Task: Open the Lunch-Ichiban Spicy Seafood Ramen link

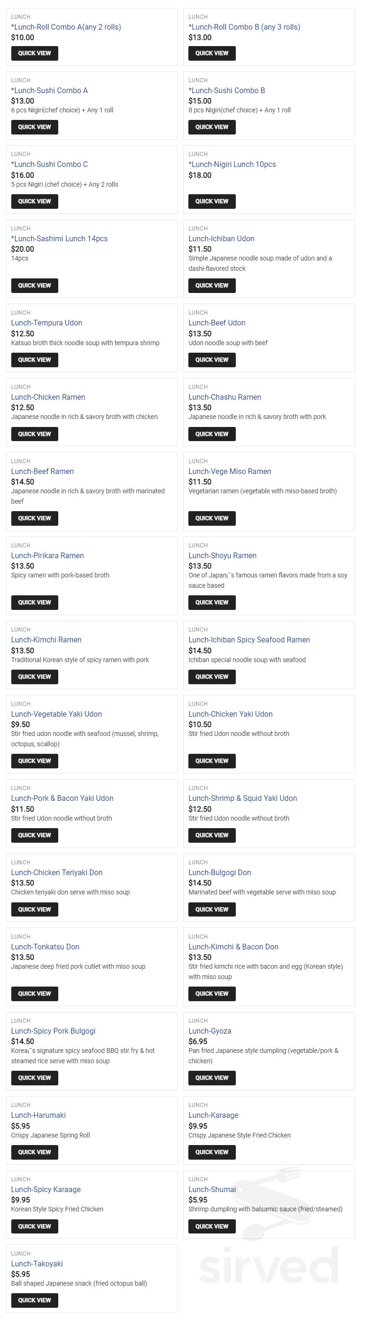Action: (249, 640)
